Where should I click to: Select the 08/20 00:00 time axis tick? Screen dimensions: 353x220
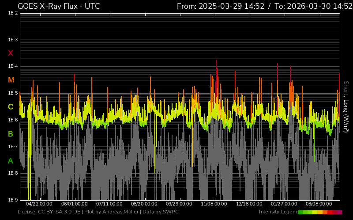(x=144, y=204)
